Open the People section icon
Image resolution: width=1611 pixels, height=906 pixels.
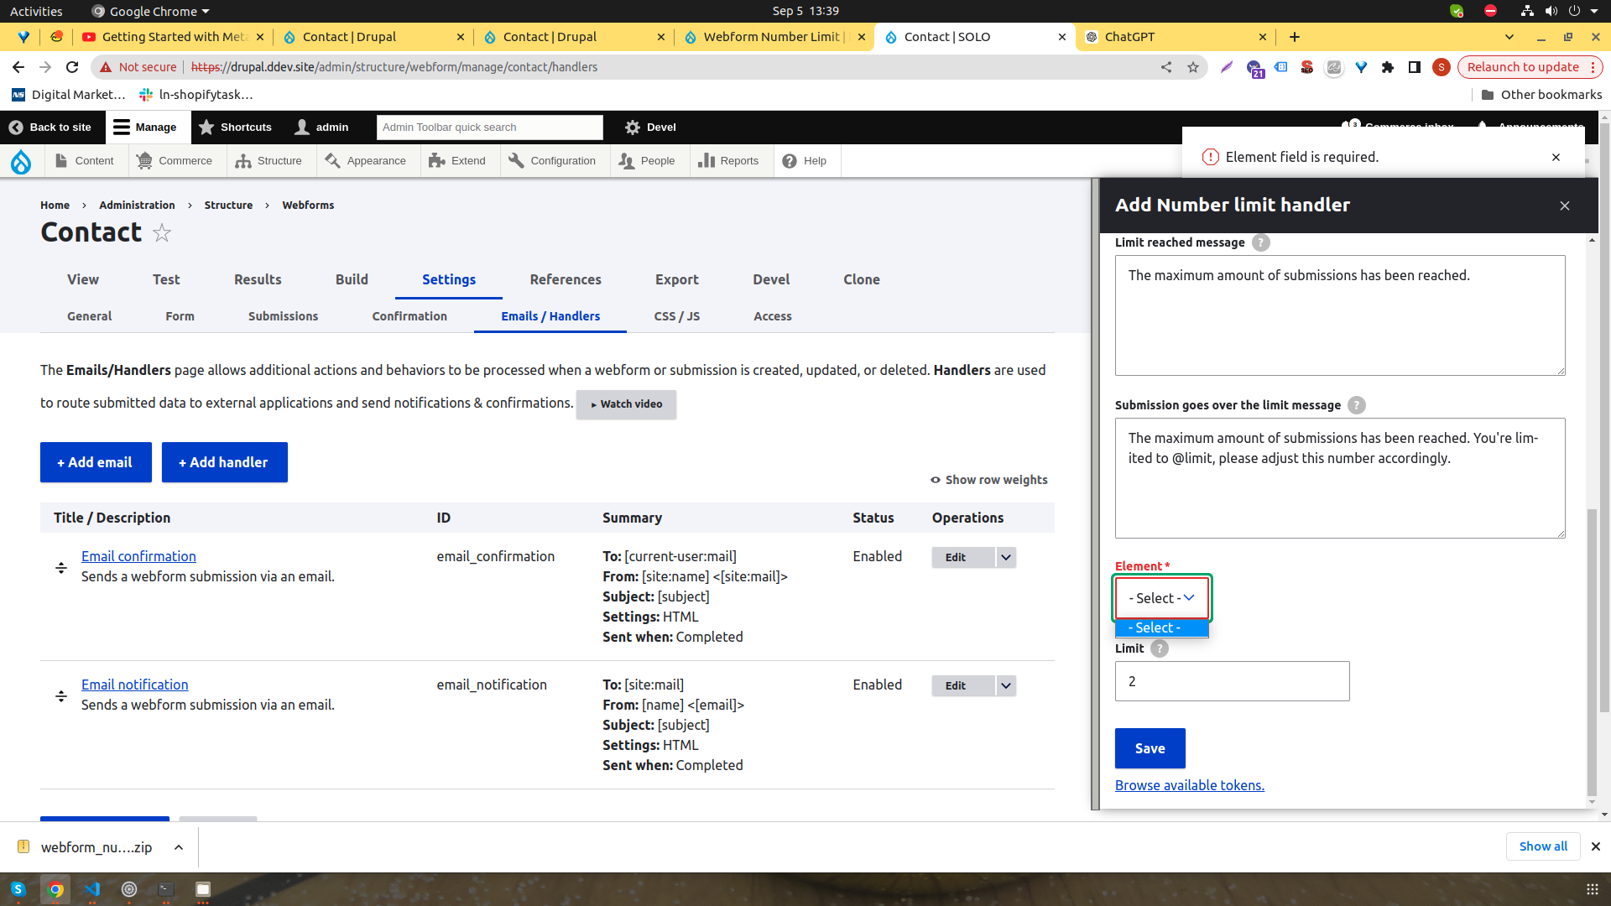click(627, 160)
